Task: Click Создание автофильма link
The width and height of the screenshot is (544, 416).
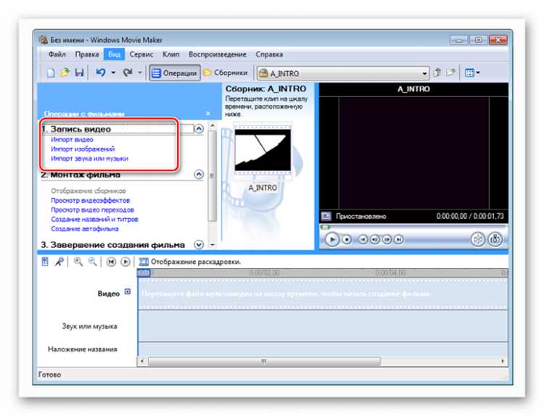Action: tap(85, 229)
